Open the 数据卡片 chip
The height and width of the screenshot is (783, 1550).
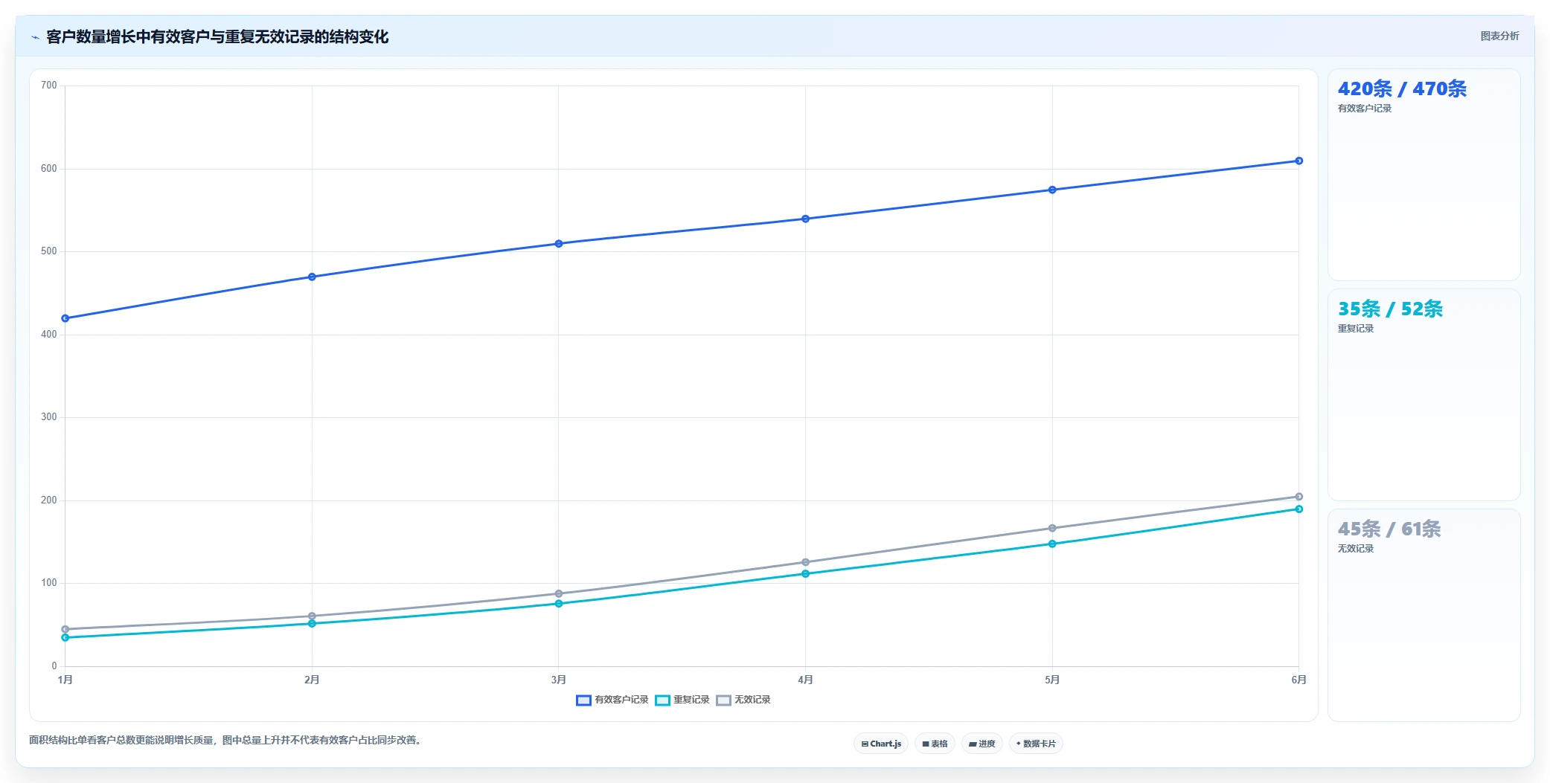[1036, 744]
